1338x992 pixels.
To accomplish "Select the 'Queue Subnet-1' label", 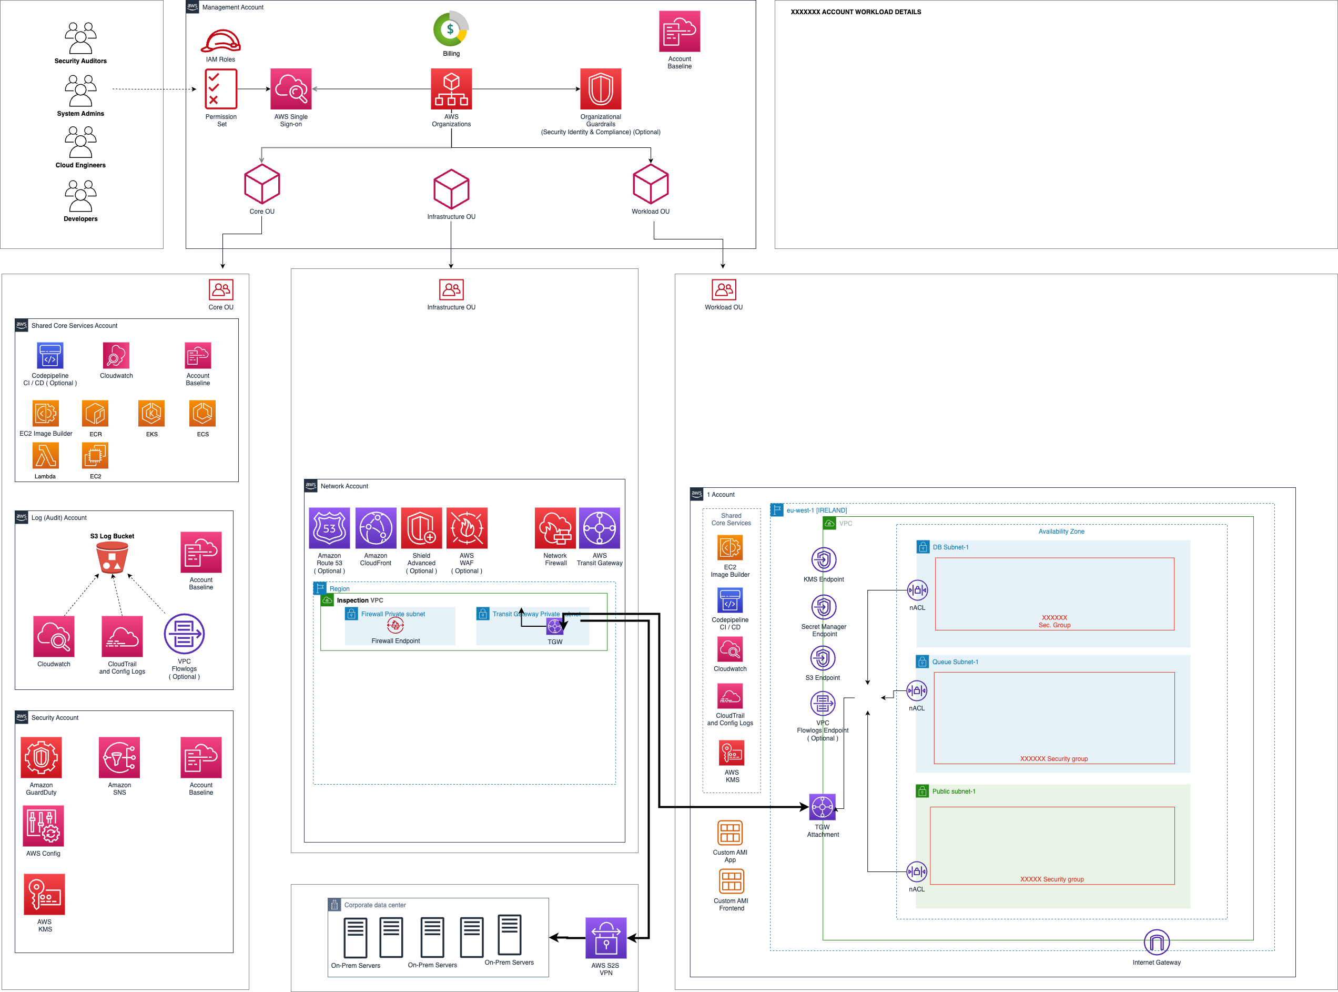I will pos(955,662).
